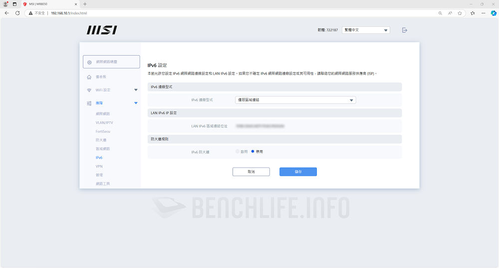This screenshot has height=268, width=499.
Task: Click the 進階 advanced settings sliders icon
Action: (89, 103)
